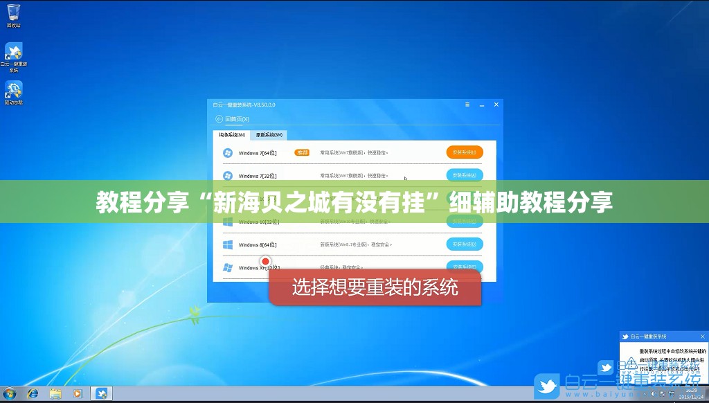
Task: Launch 白云一键重装系统 desktop shortcut
Action: 14,57
